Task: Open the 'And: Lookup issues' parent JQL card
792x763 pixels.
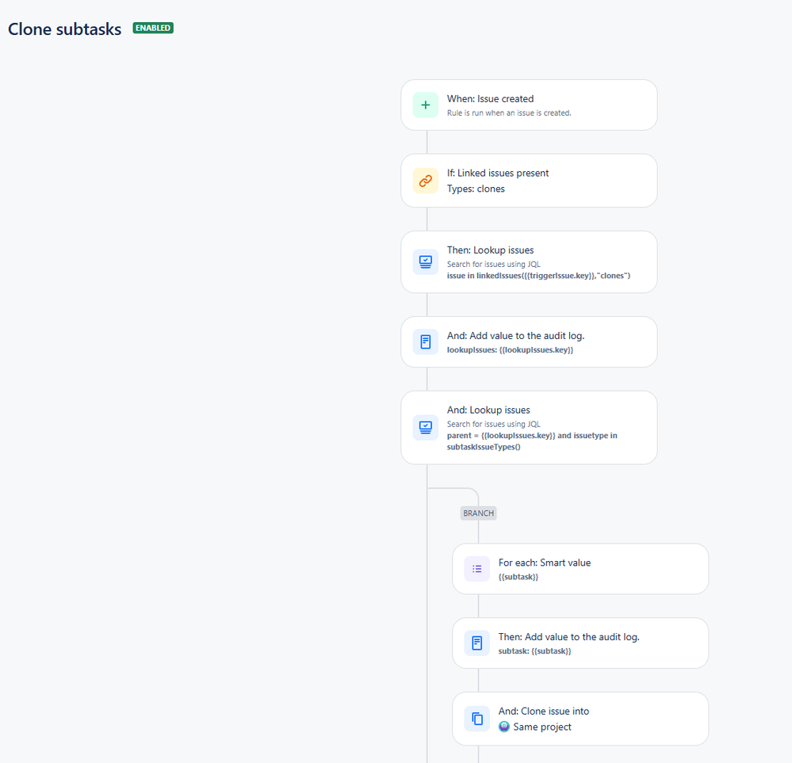Action: [529, 428]
